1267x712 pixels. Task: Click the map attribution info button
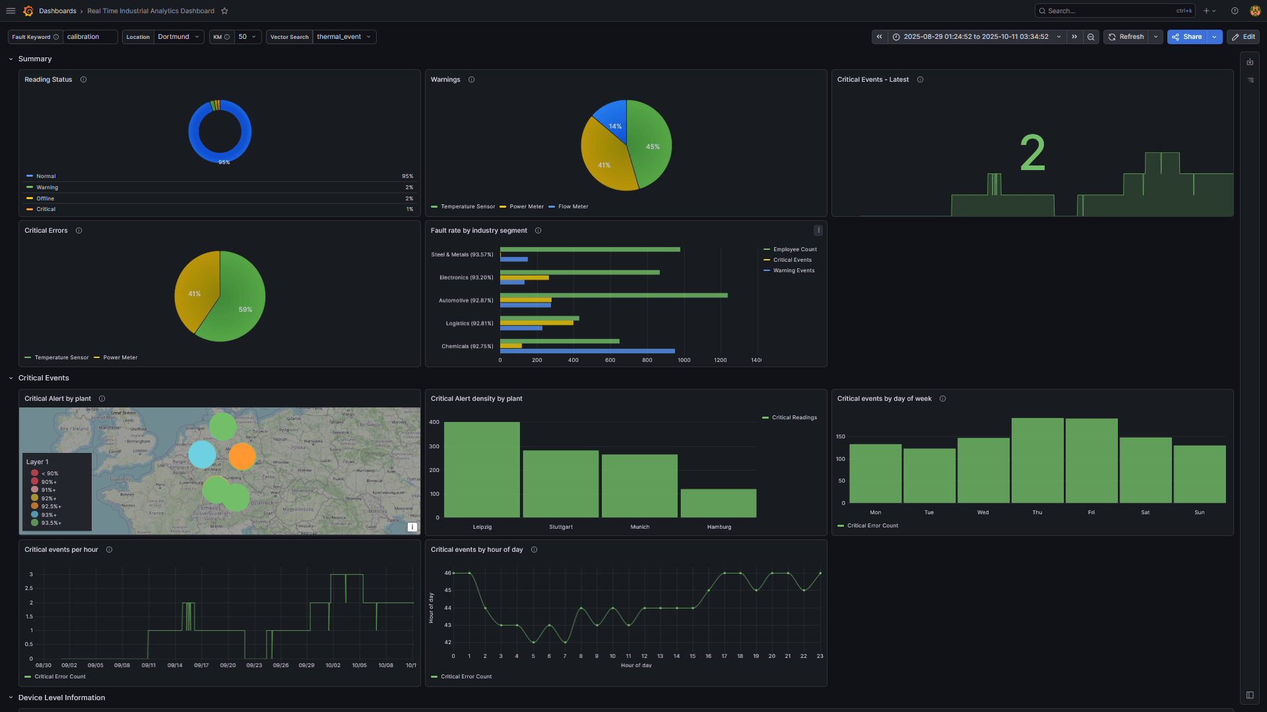point(412,527)
